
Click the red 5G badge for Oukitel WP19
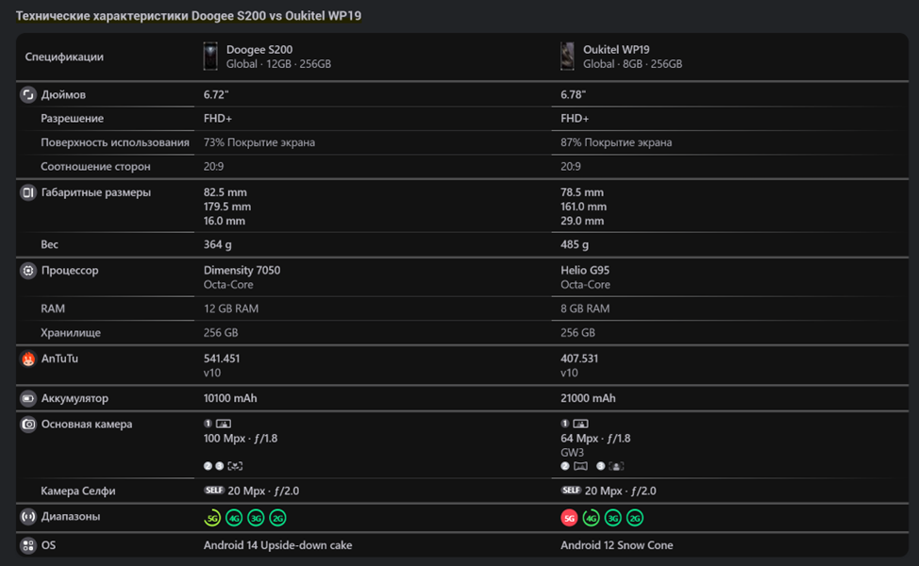pyautogui.click(x=569, y=518)
